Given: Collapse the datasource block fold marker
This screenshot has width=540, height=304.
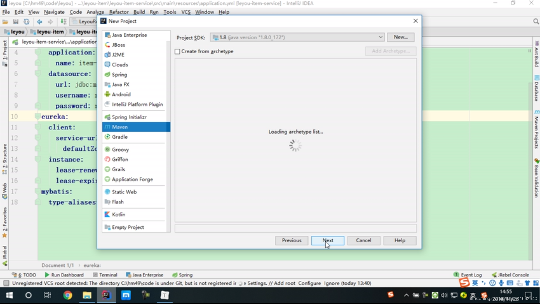Looking at the screenshot, I should coord(37,74).
